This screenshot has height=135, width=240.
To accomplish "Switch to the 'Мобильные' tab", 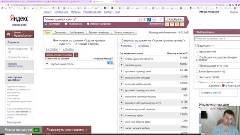I will pos(77,33).
